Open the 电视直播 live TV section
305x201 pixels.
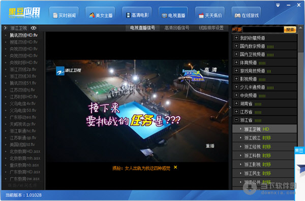tap(173, 15)
